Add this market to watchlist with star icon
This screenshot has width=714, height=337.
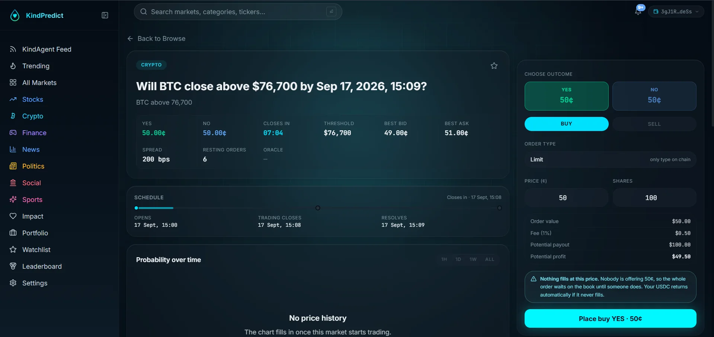point(494,66)
